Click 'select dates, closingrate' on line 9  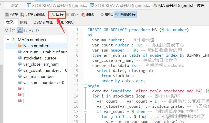pyautogui.click(x=126, y=70)
